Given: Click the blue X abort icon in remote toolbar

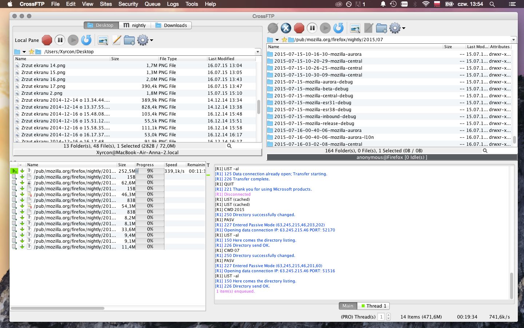Looking at the screenshot, I should pos(286,28).
